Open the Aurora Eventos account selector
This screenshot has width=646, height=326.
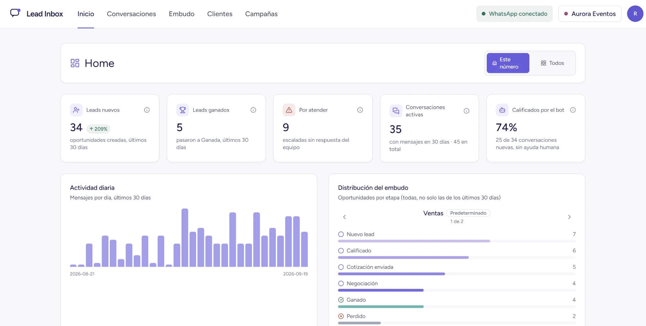click(590, 14)
